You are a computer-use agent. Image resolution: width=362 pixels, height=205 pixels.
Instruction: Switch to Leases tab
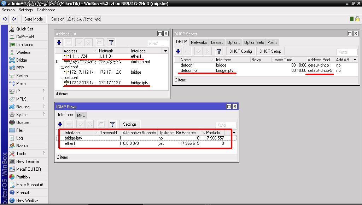217,42
